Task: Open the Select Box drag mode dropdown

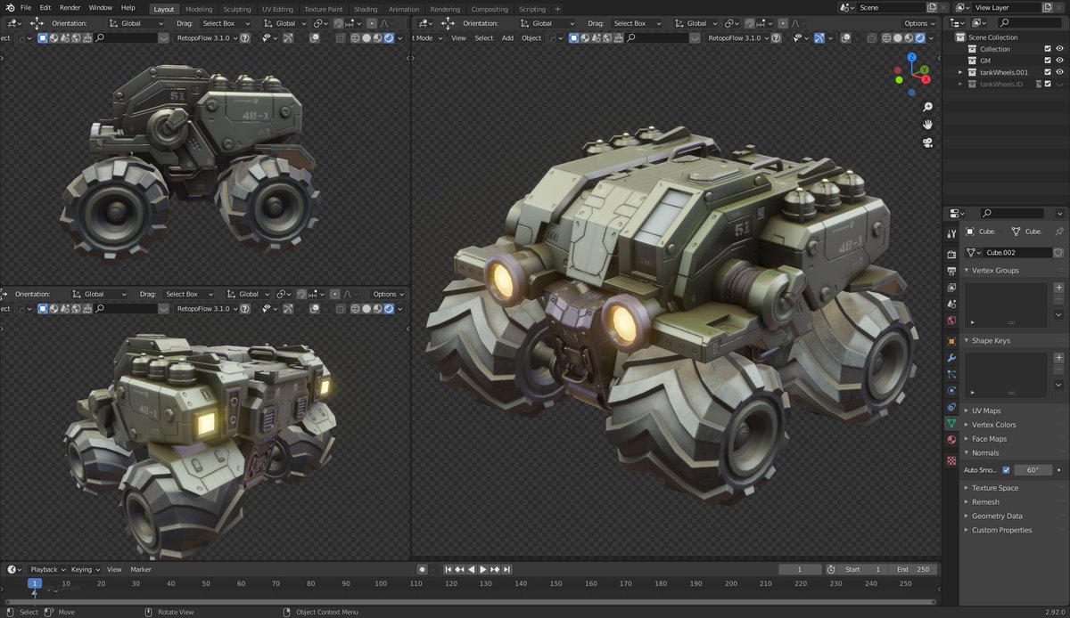Action: pos(226,23)
